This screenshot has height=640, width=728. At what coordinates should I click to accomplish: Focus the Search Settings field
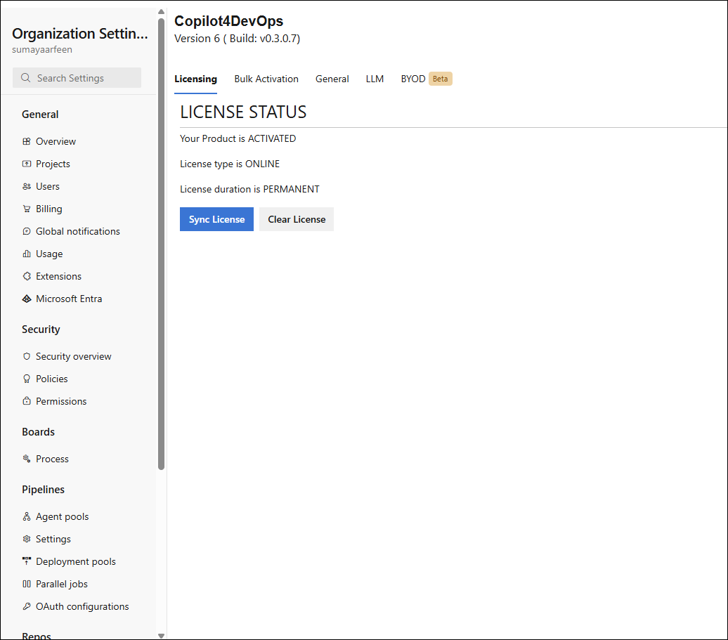(x=77, y=77)
